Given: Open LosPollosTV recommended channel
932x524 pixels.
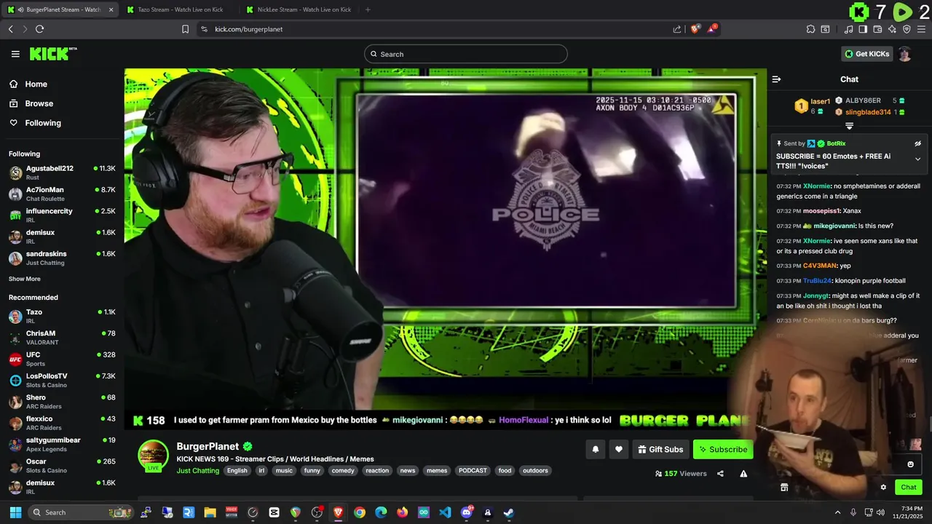Looking at the screenshot, I should tap(62, 380).
